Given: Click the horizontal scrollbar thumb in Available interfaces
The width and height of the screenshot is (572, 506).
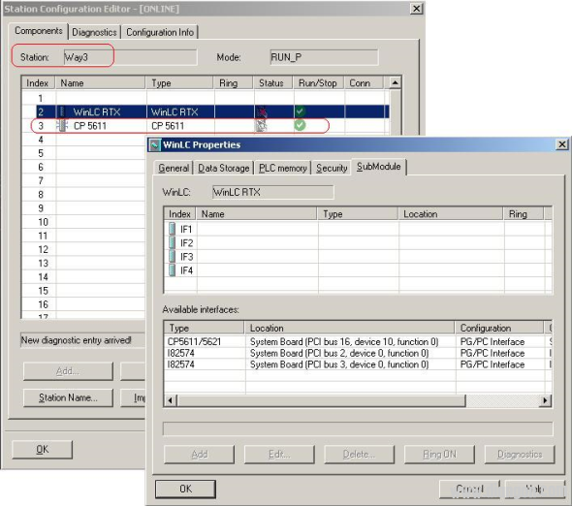Looking at the screenshot, I should tap(321, 400).
